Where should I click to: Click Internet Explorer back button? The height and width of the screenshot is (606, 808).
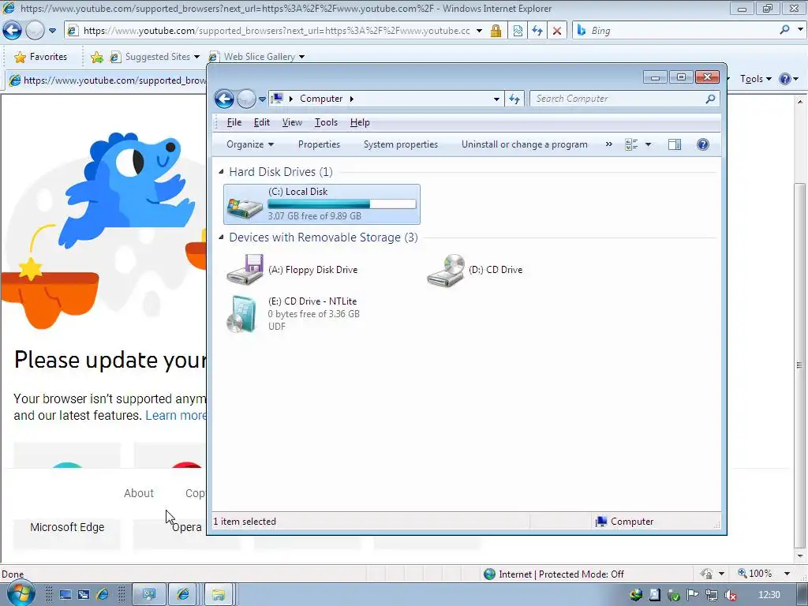(13, 31)
